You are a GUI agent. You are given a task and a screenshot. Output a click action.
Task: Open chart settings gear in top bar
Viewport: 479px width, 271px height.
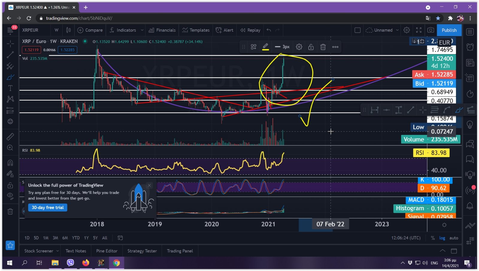[407, 30]
